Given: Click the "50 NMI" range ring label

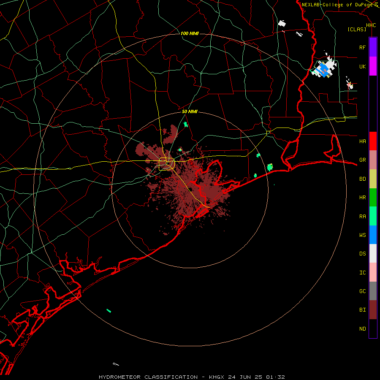Looking at the screenshot, I should click(190, 111).
